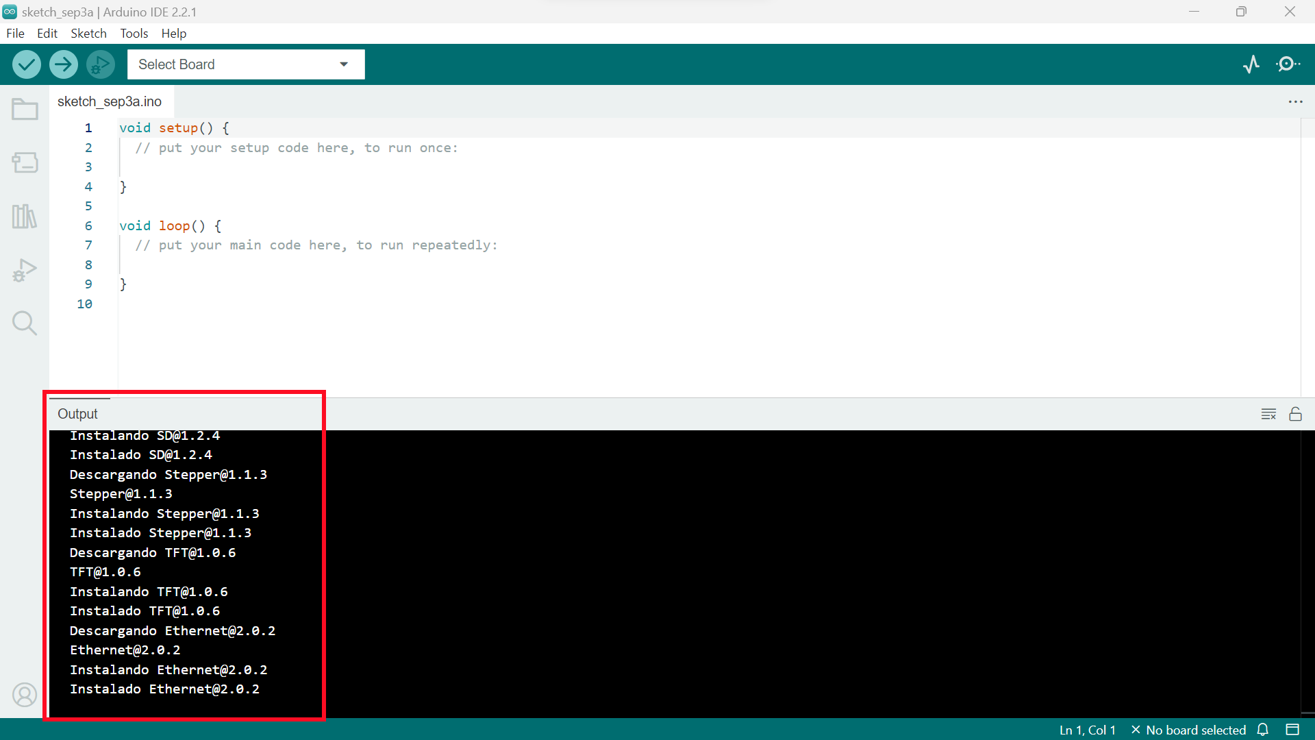Open the Debug sidebar panel

(24, 269)
